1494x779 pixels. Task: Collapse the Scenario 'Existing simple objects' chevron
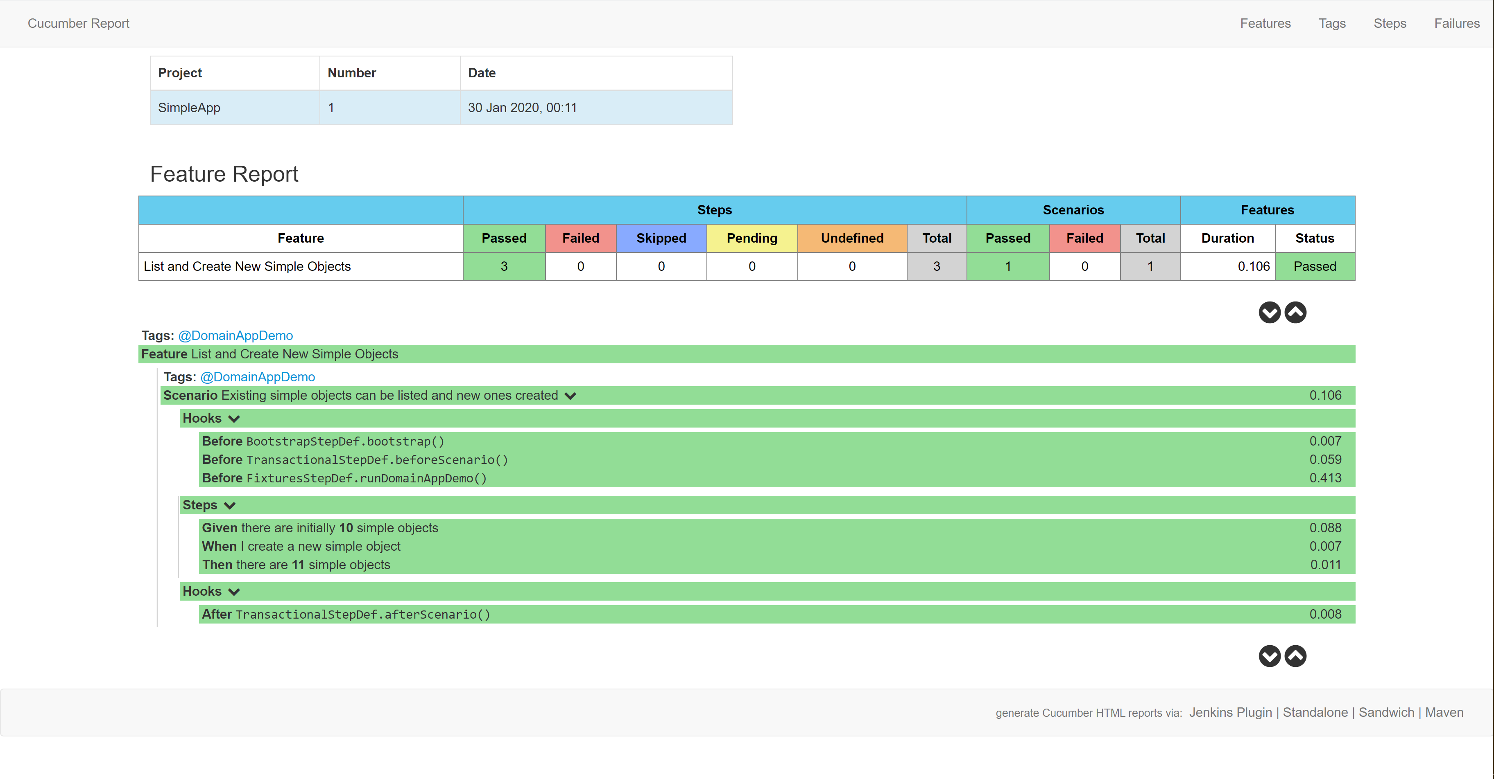pyautogui.click(x=570, y=396)
